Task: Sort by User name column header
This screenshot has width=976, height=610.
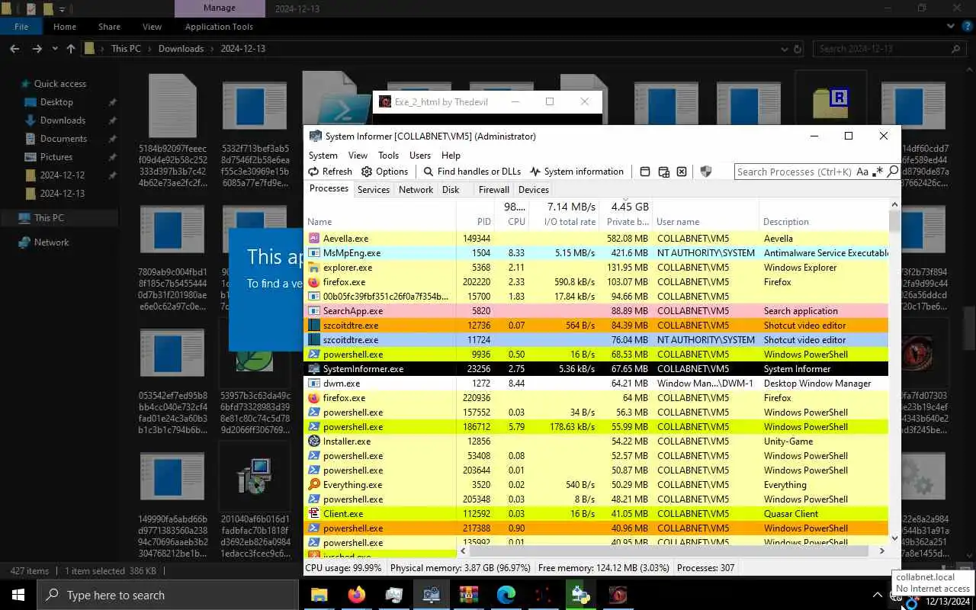Action: coord(678,222)
